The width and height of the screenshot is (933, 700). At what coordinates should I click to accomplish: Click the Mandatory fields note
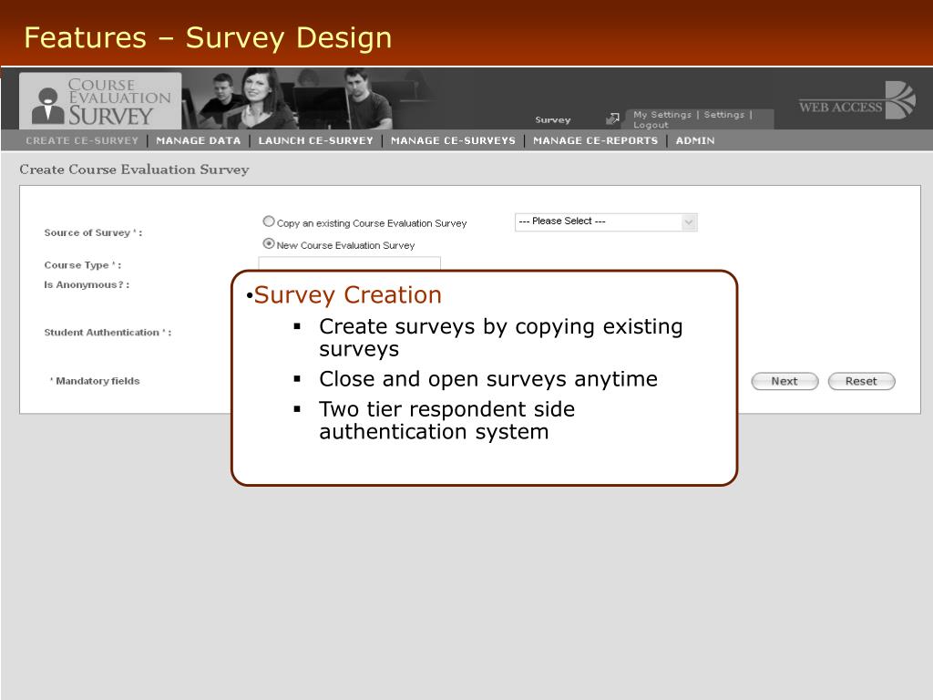tap(95, 381)
